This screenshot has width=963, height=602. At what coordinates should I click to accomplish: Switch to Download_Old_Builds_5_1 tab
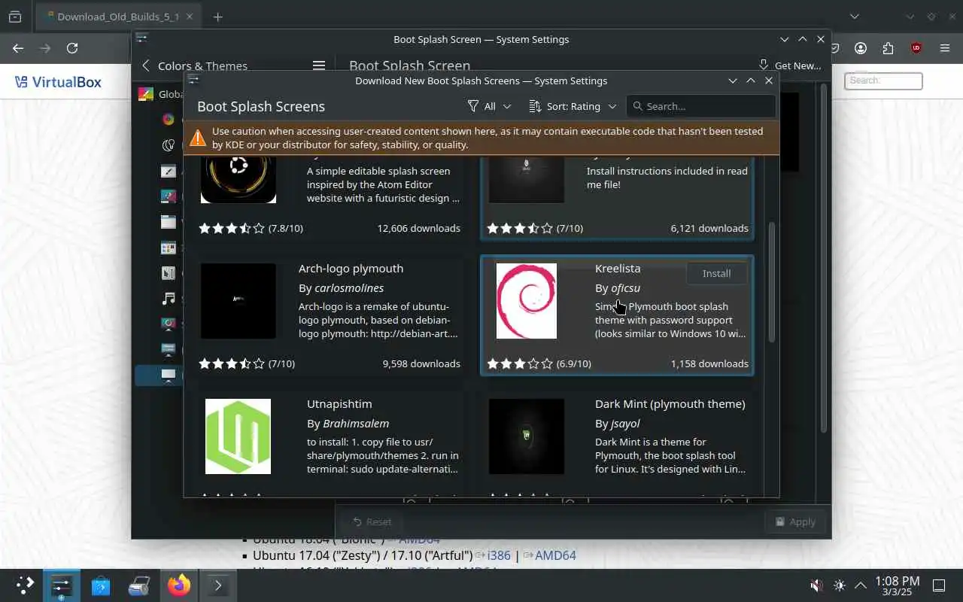[x=117, y=17]
